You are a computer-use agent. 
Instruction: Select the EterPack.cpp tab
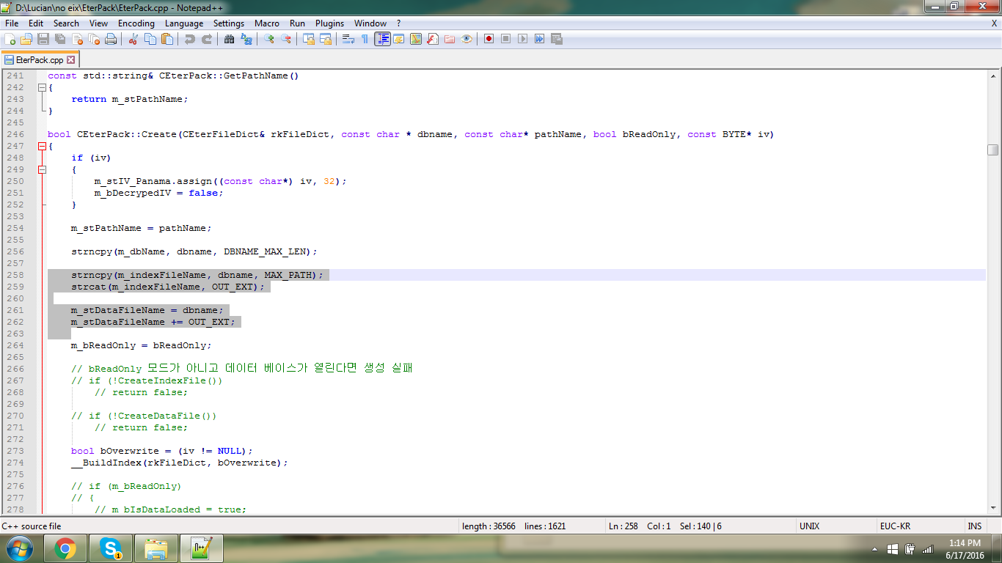[x=40, y=60]
